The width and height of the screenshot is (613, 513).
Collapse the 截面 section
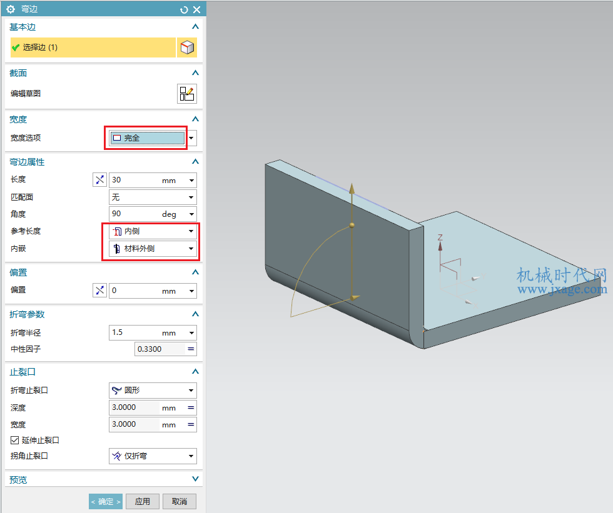195,73
